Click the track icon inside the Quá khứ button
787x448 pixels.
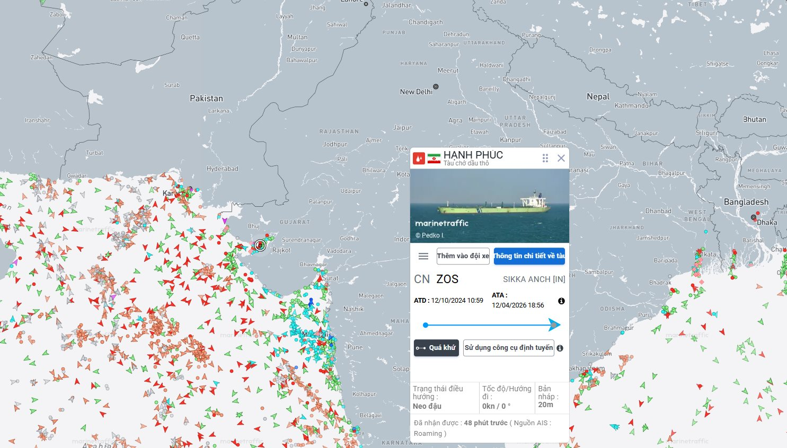(x=422, y=348)
